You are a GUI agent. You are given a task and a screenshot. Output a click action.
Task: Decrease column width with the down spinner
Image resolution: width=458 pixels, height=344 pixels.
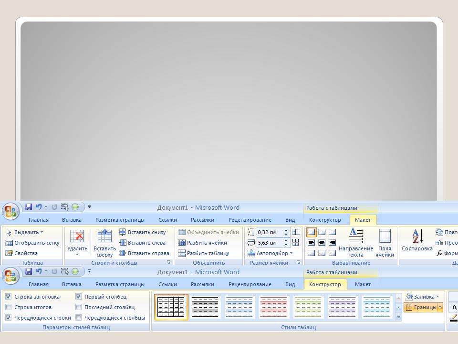(x=286, y=245)
